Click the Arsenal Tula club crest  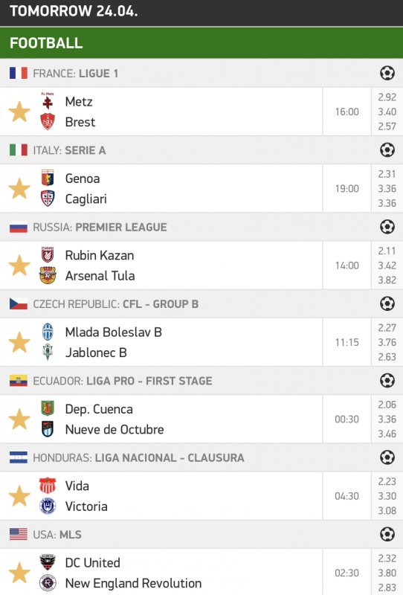pos(48,275)
